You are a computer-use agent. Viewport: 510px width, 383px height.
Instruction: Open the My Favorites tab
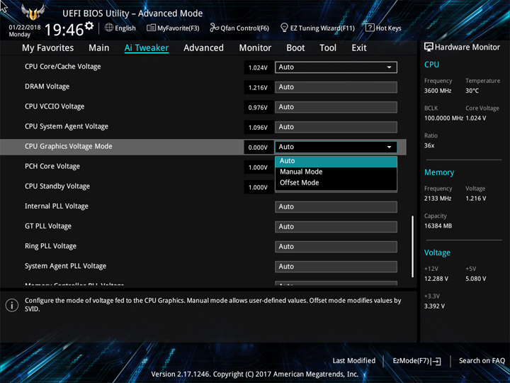click(x=48, y=48)
